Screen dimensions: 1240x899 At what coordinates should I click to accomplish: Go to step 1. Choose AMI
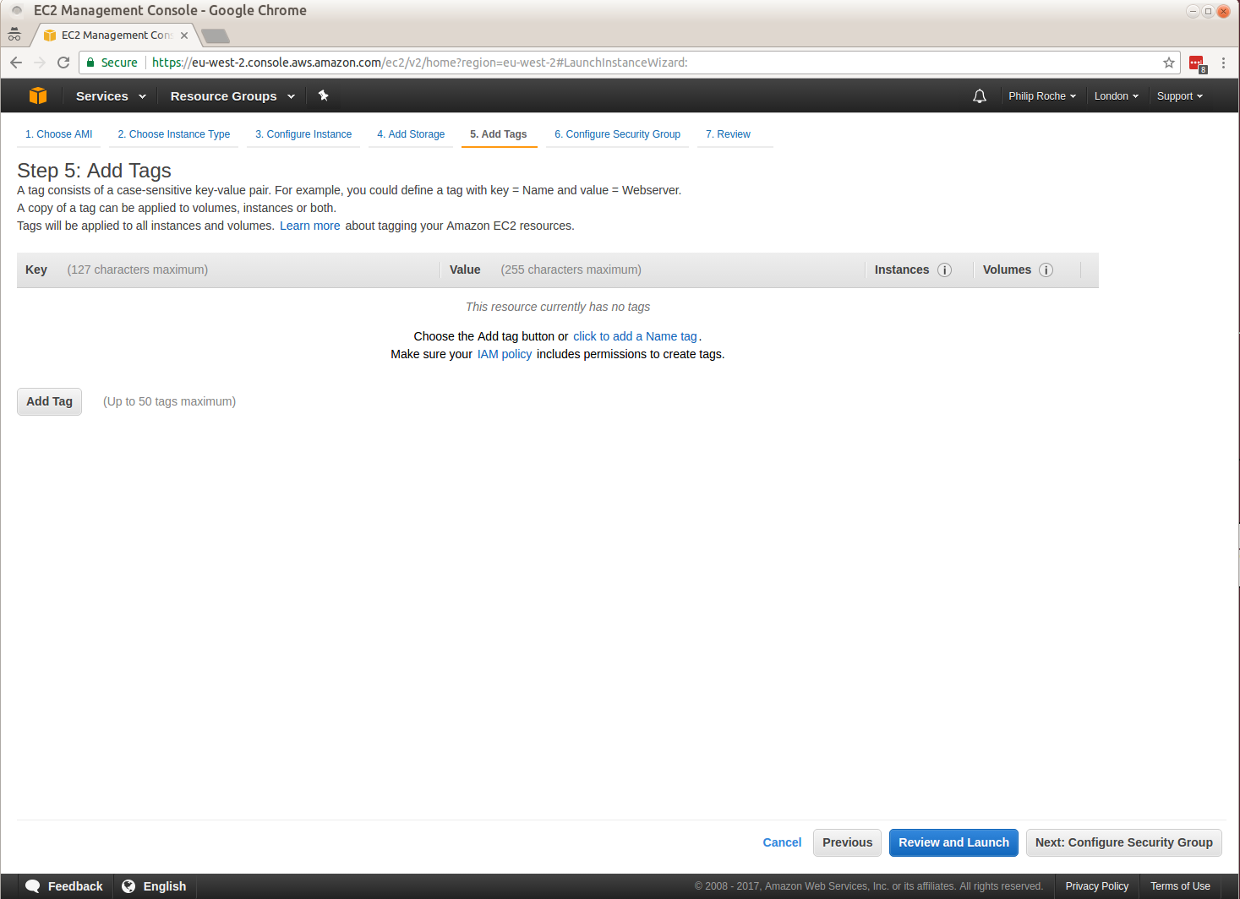[x=59, y=134]
